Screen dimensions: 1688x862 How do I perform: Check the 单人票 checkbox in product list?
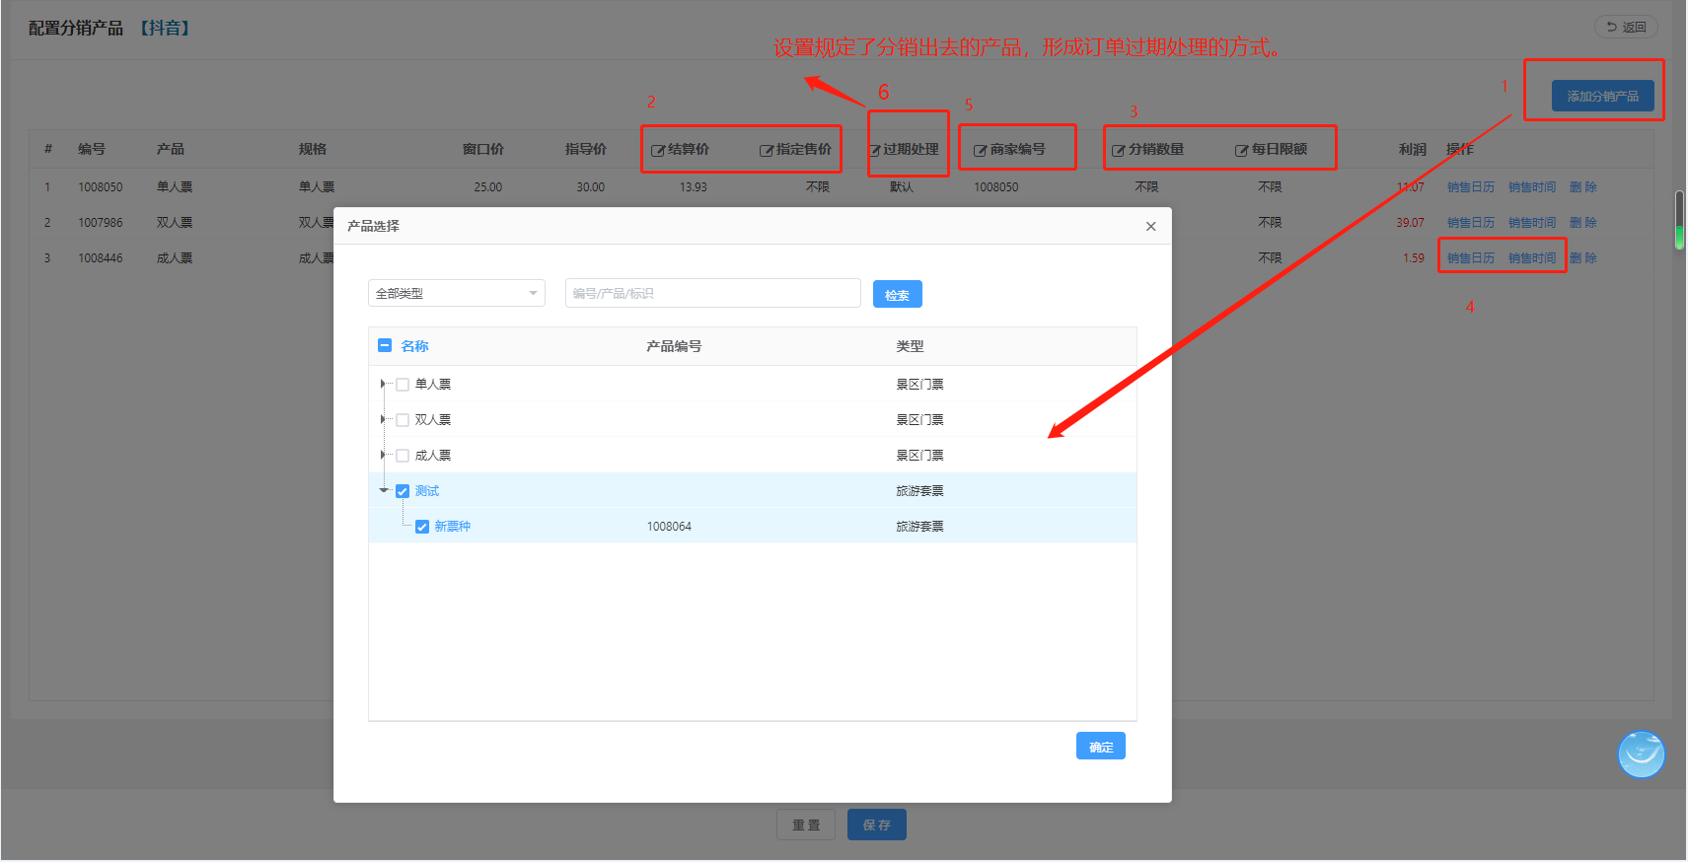[x=403, y=385]
